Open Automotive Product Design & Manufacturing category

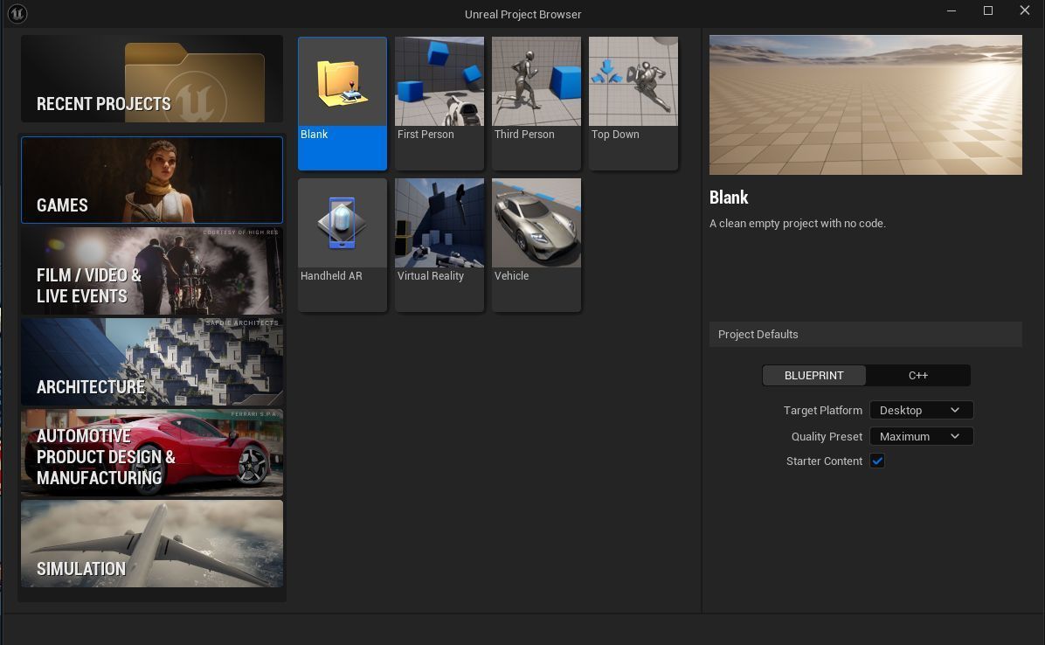pyautogui.click(x=152, y=453)
